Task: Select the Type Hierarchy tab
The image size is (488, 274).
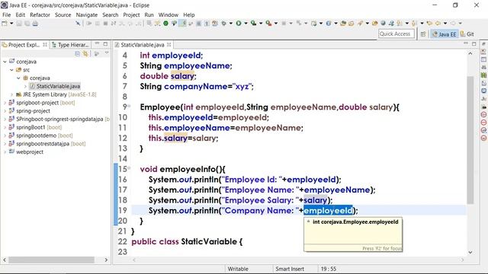Action: click(70, 45)
